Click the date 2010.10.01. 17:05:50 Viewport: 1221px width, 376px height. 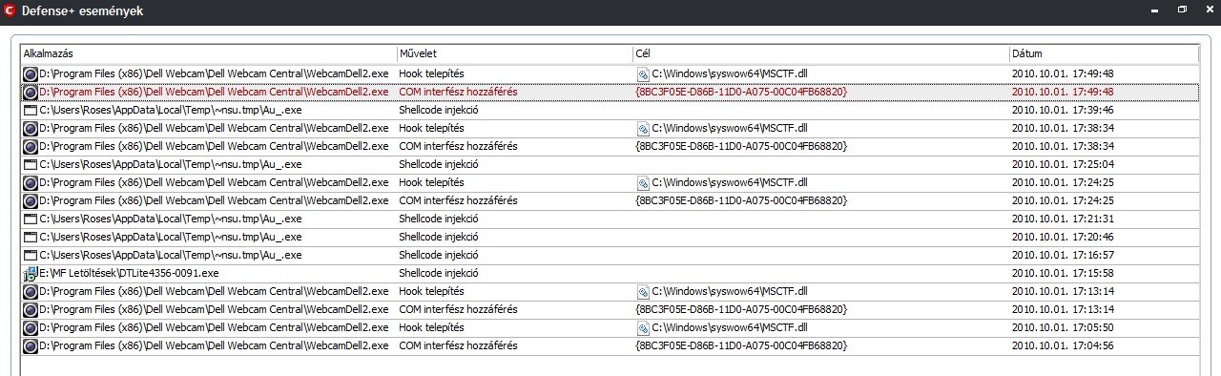point(1063,327)
